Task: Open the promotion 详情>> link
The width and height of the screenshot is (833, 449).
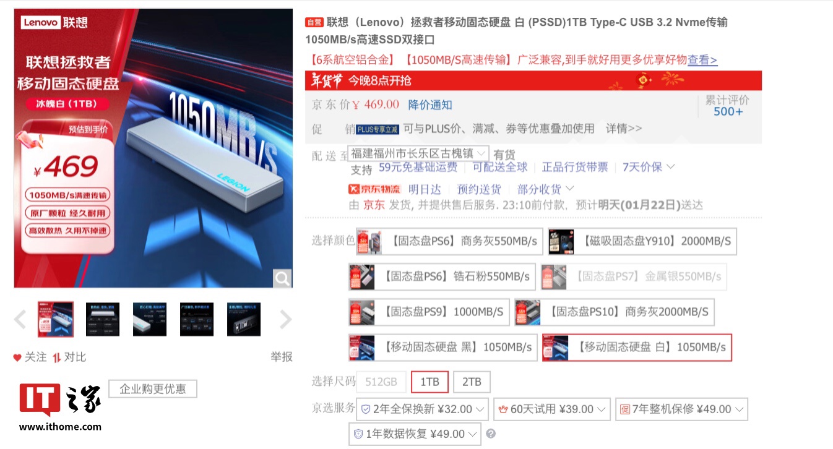Action: [624, 129]
